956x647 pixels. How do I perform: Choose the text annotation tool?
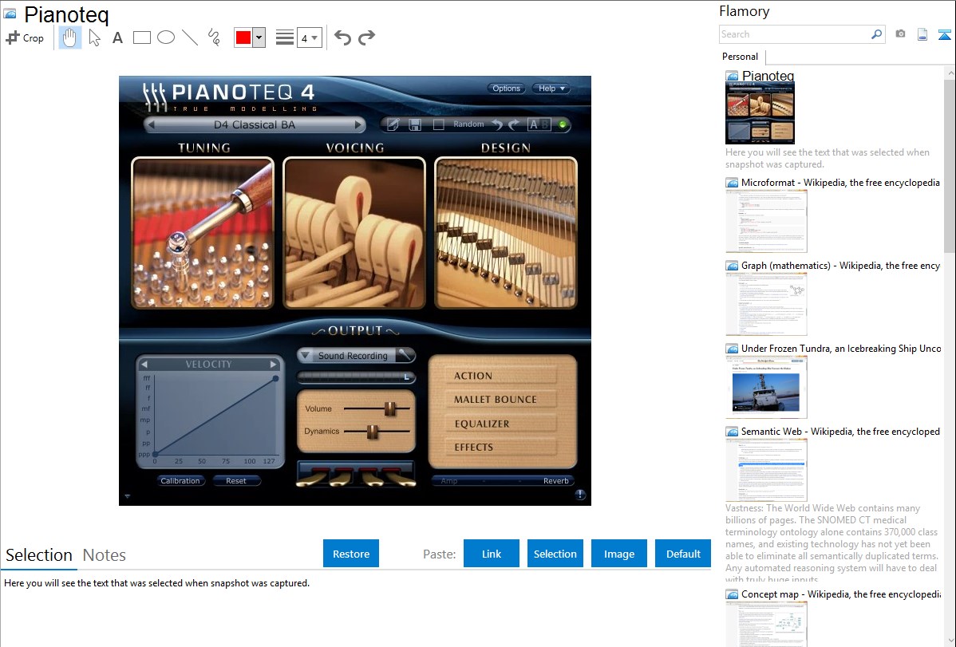click(117, 37)
